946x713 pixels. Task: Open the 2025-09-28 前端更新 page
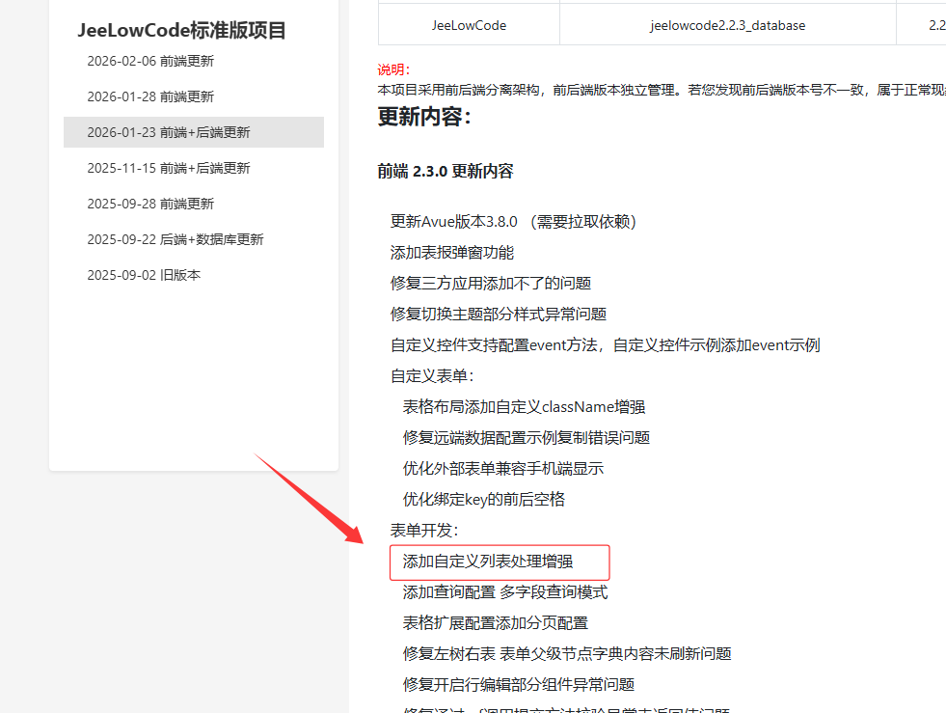point(150,204)
